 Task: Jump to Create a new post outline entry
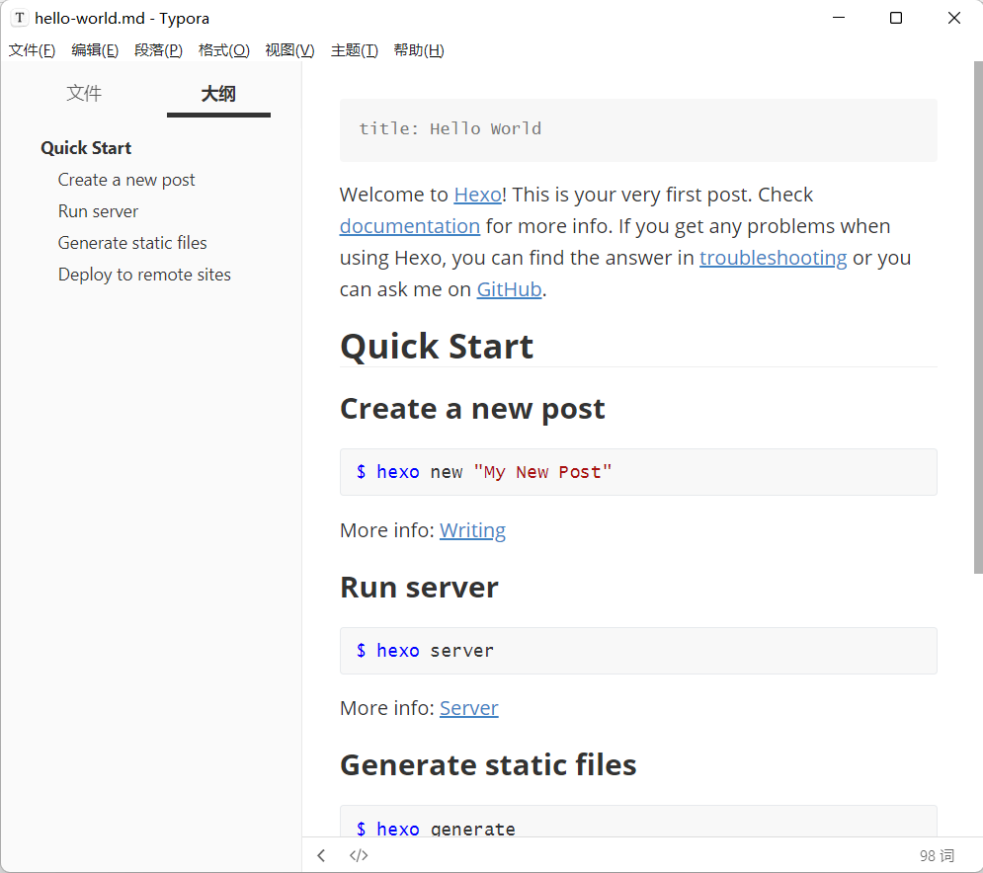pyautogui.click(x=126, y=180)
